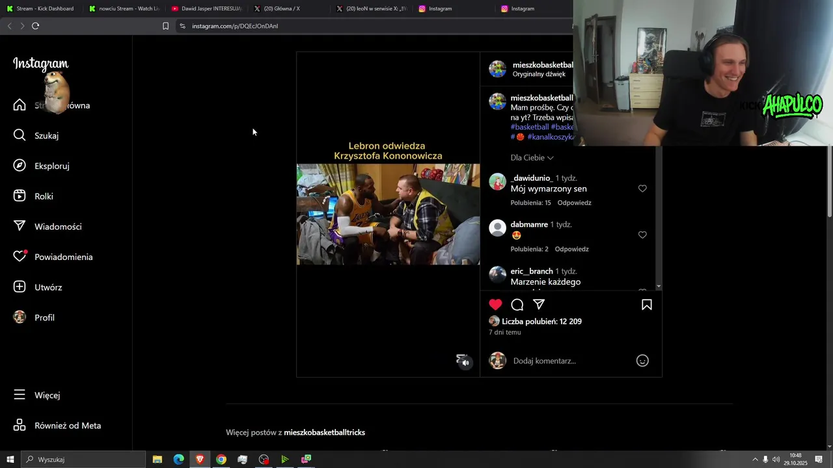Click the mieszkobasketball avatar in post header

pos(498,69)
